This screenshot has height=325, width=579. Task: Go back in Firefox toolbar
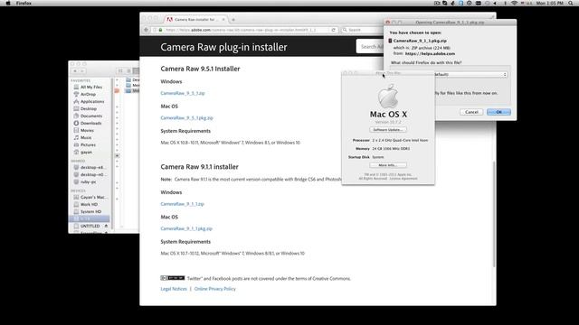coord(147,30)
